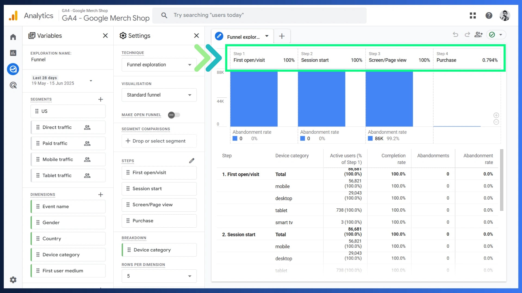This screenshot has height=293, width=522.
Task: Add a new segment with plus
Action: [101, 100]
